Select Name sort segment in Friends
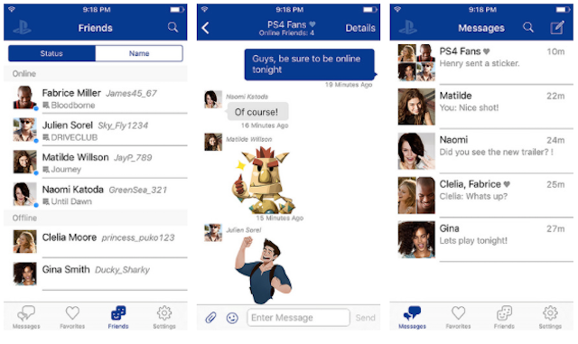 [139, 53]
